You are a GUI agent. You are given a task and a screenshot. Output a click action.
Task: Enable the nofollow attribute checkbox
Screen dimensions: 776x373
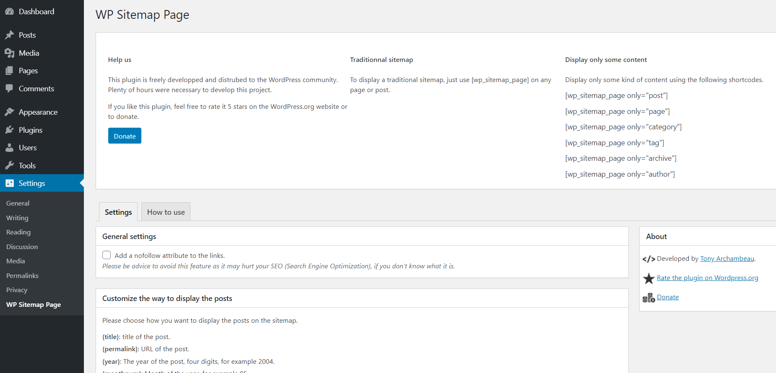point(107,255)
